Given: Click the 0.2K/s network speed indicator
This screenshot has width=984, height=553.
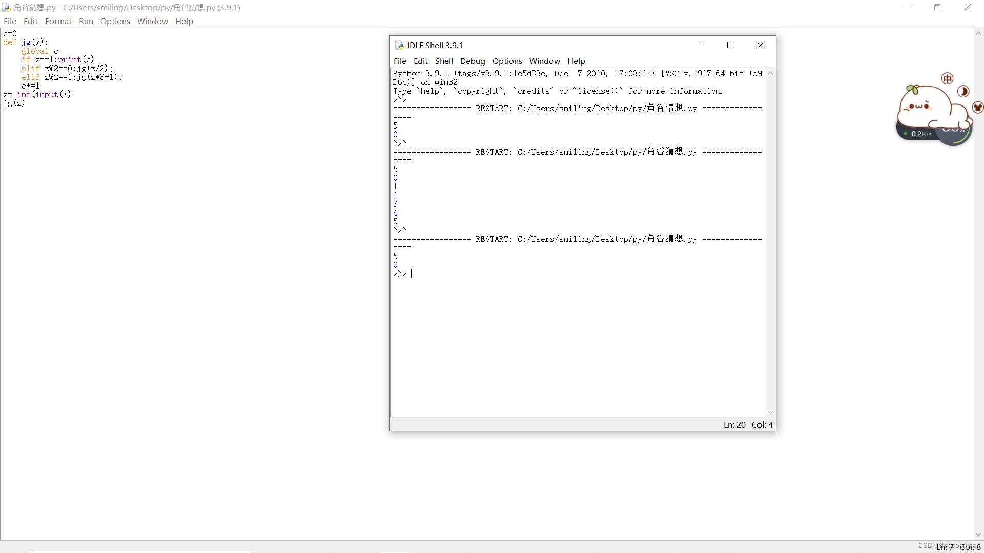Looking at the screenshot, I should tap(918, 134).
